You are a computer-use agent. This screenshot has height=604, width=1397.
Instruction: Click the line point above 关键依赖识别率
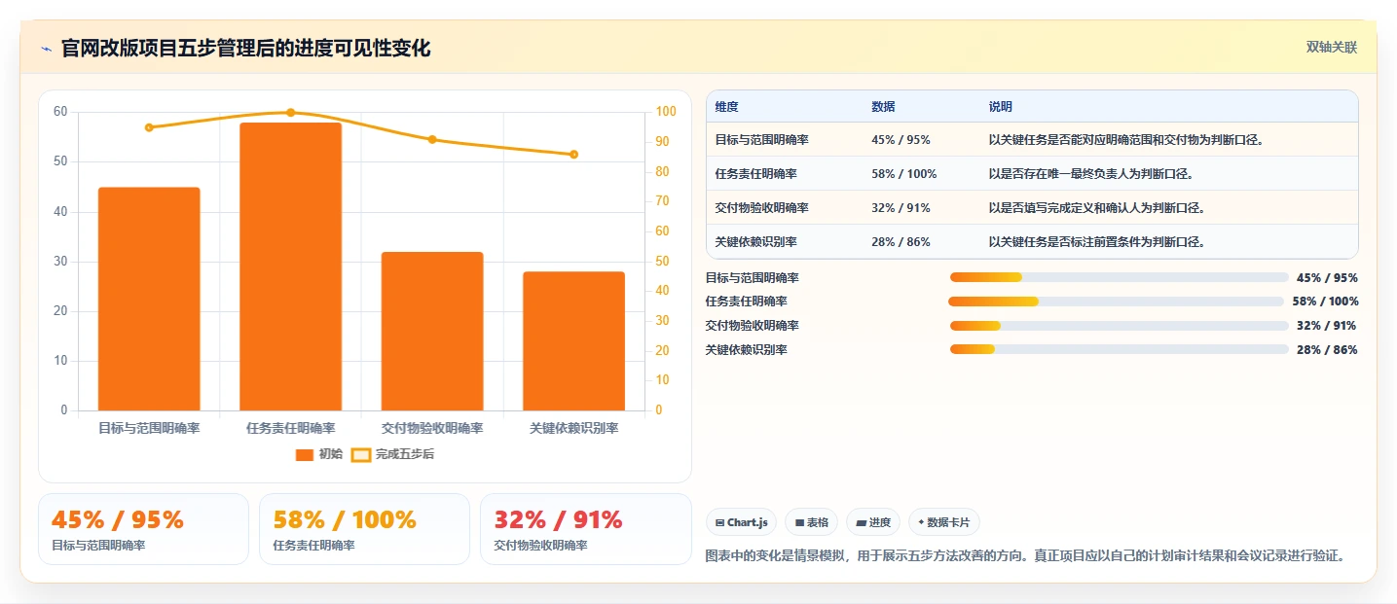(x=573, y=155)
